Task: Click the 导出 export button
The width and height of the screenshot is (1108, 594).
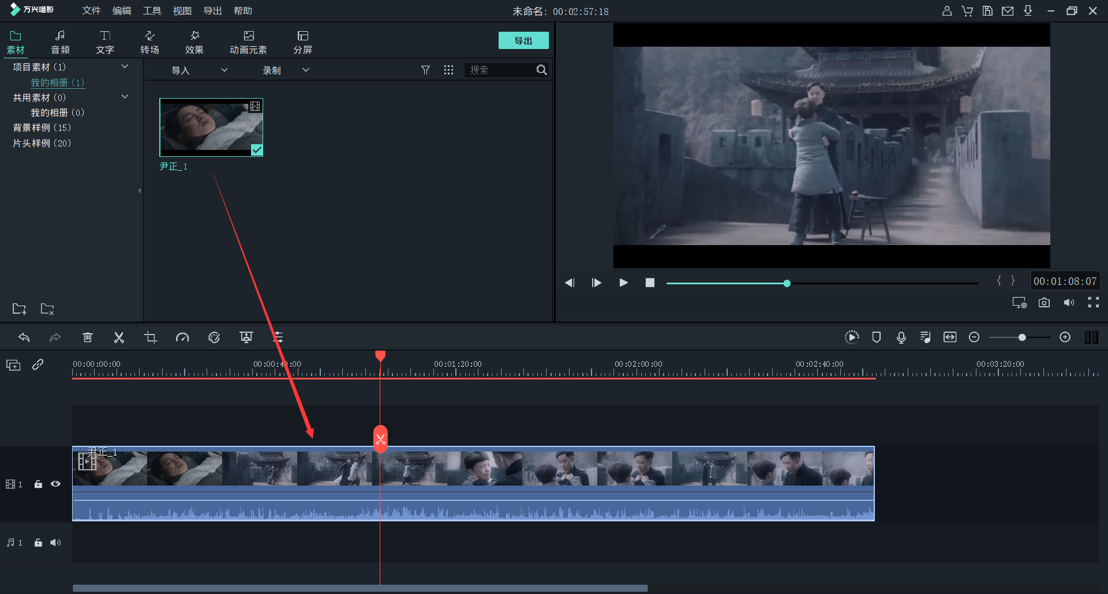Action: (x=523, y=40)
